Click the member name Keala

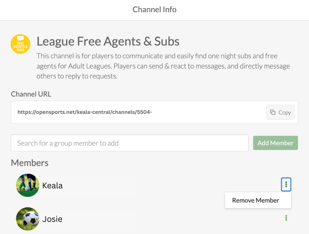click(x=52, y=186)
